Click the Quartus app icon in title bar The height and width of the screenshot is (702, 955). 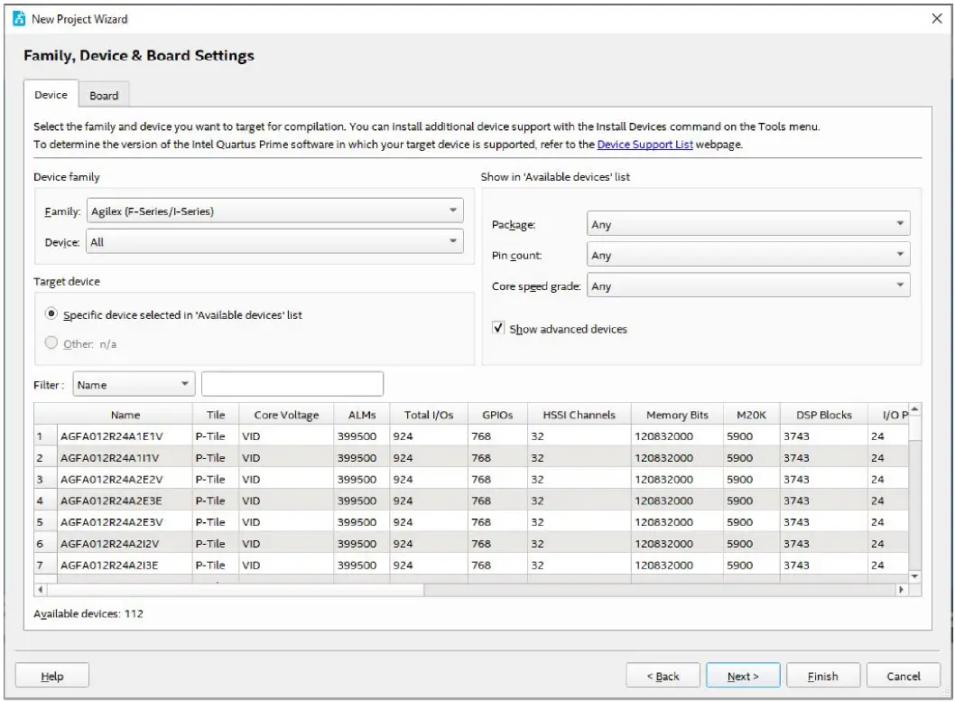19,19
